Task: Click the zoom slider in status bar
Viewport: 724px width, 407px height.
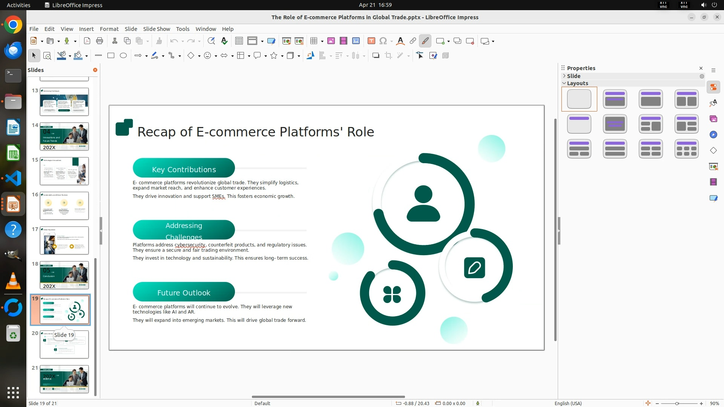Action: 677,404
